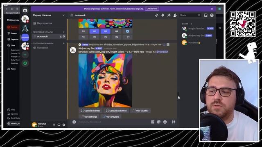Open the upscaled pop art woman image
This screenshot has width=262, height=147.
[x=105, y=80]
